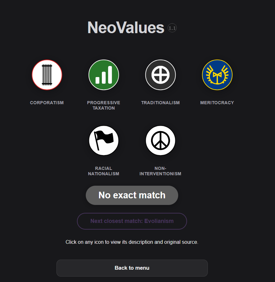
Task: View the blue and gold Meritocracy emblem
Action: coord(217,75)
